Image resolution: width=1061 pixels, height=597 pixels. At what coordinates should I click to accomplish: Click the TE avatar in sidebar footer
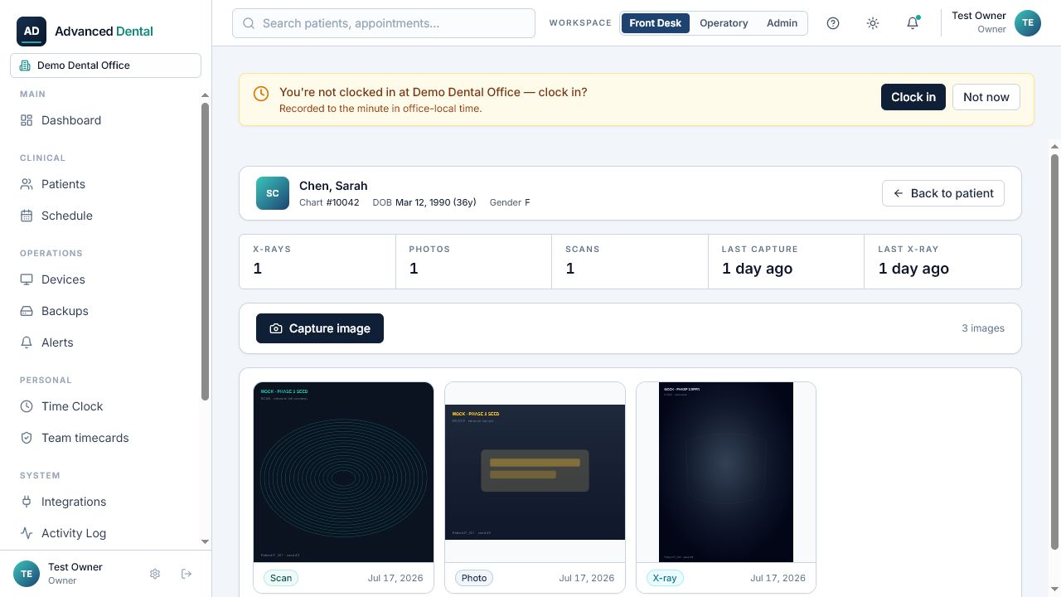click(27, 574)
